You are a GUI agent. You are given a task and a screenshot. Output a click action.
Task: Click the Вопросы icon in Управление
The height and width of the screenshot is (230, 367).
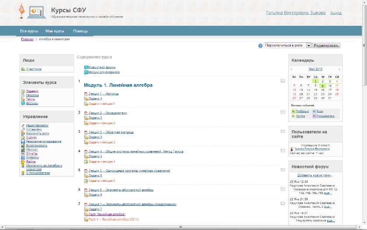click(23, 157)
